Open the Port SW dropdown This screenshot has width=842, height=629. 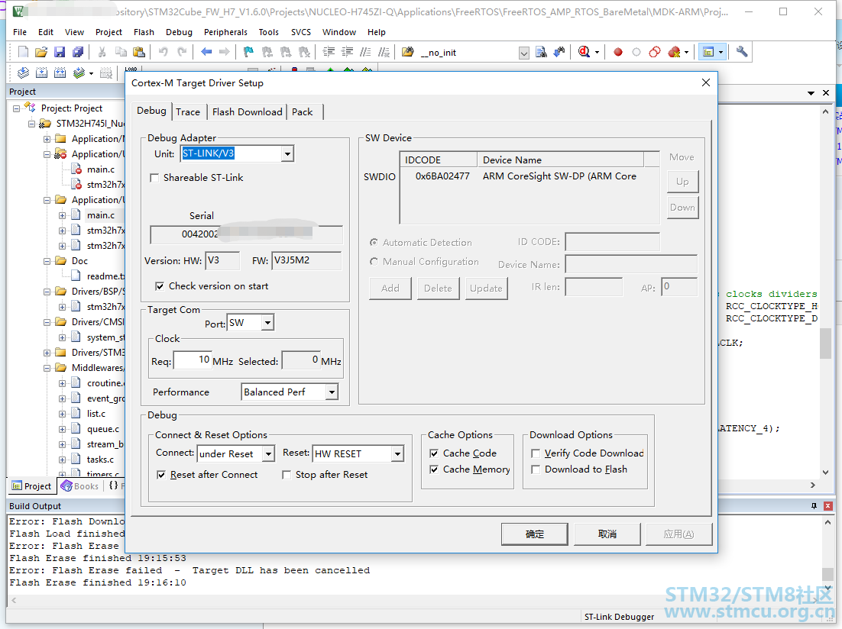click(267, 323)
